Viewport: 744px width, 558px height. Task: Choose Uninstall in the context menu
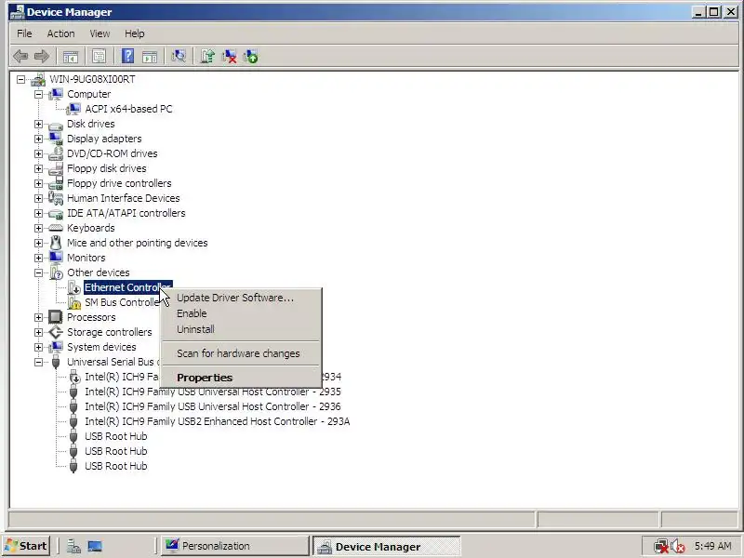click(241, 329)
